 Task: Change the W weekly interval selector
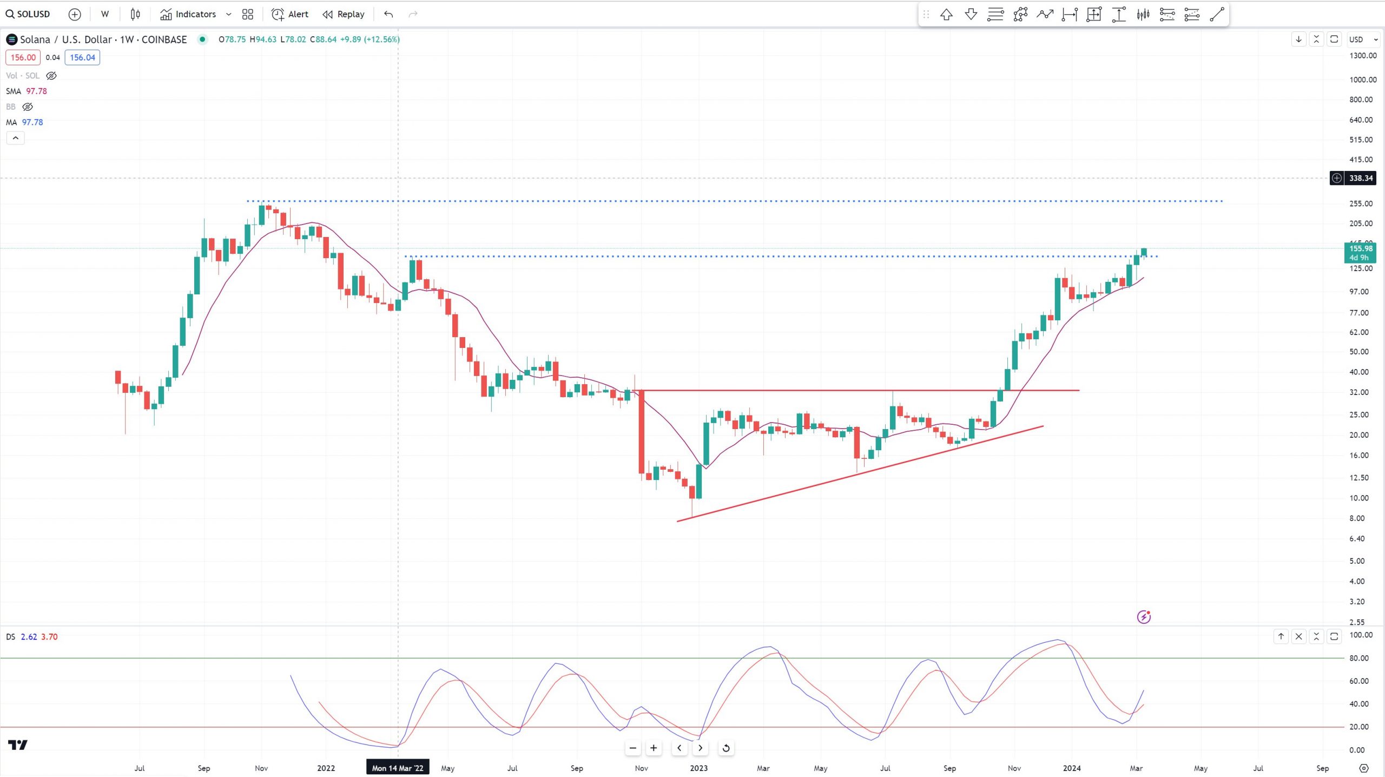(105, 15)
